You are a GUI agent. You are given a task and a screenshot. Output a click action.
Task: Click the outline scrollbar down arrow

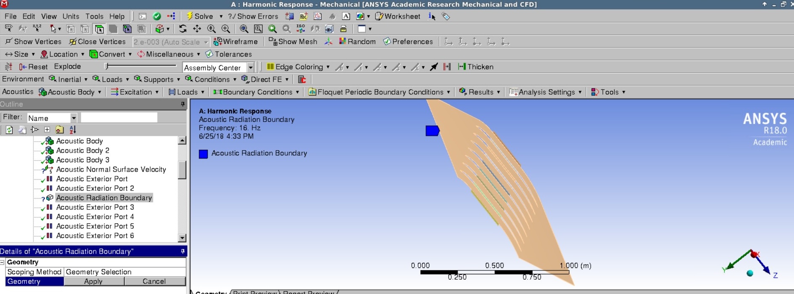[182, 238]
